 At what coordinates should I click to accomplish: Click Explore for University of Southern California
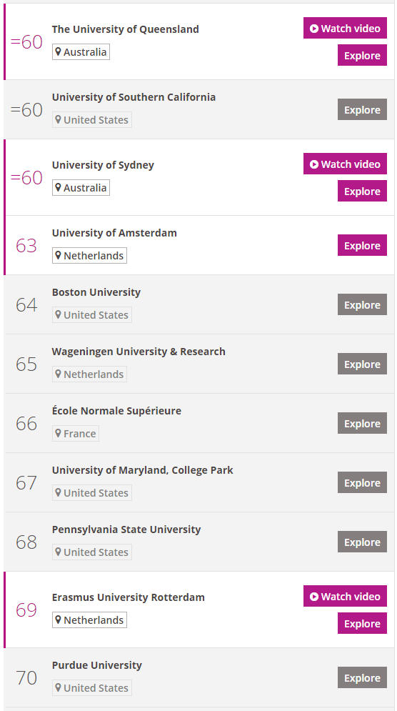362,110
